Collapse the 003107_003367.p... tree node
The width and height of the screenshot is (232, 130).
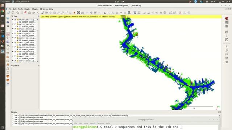[13, 24]
